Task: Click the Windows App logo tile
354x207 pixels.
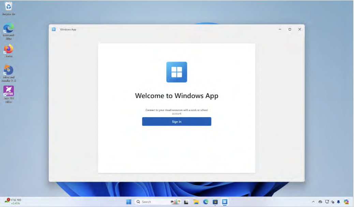Action: click(x=177, y=72)
